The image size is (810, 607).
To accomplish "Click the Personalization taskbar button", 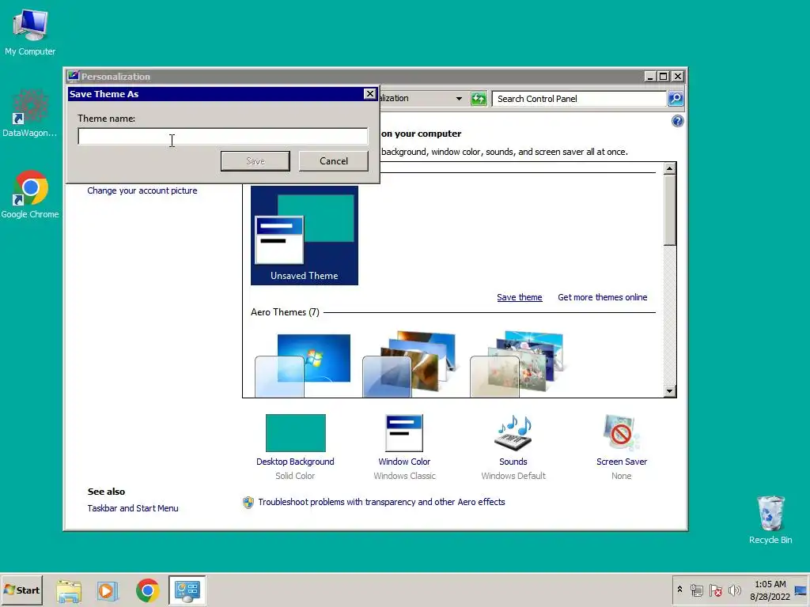I will click(x=187, y=590).
